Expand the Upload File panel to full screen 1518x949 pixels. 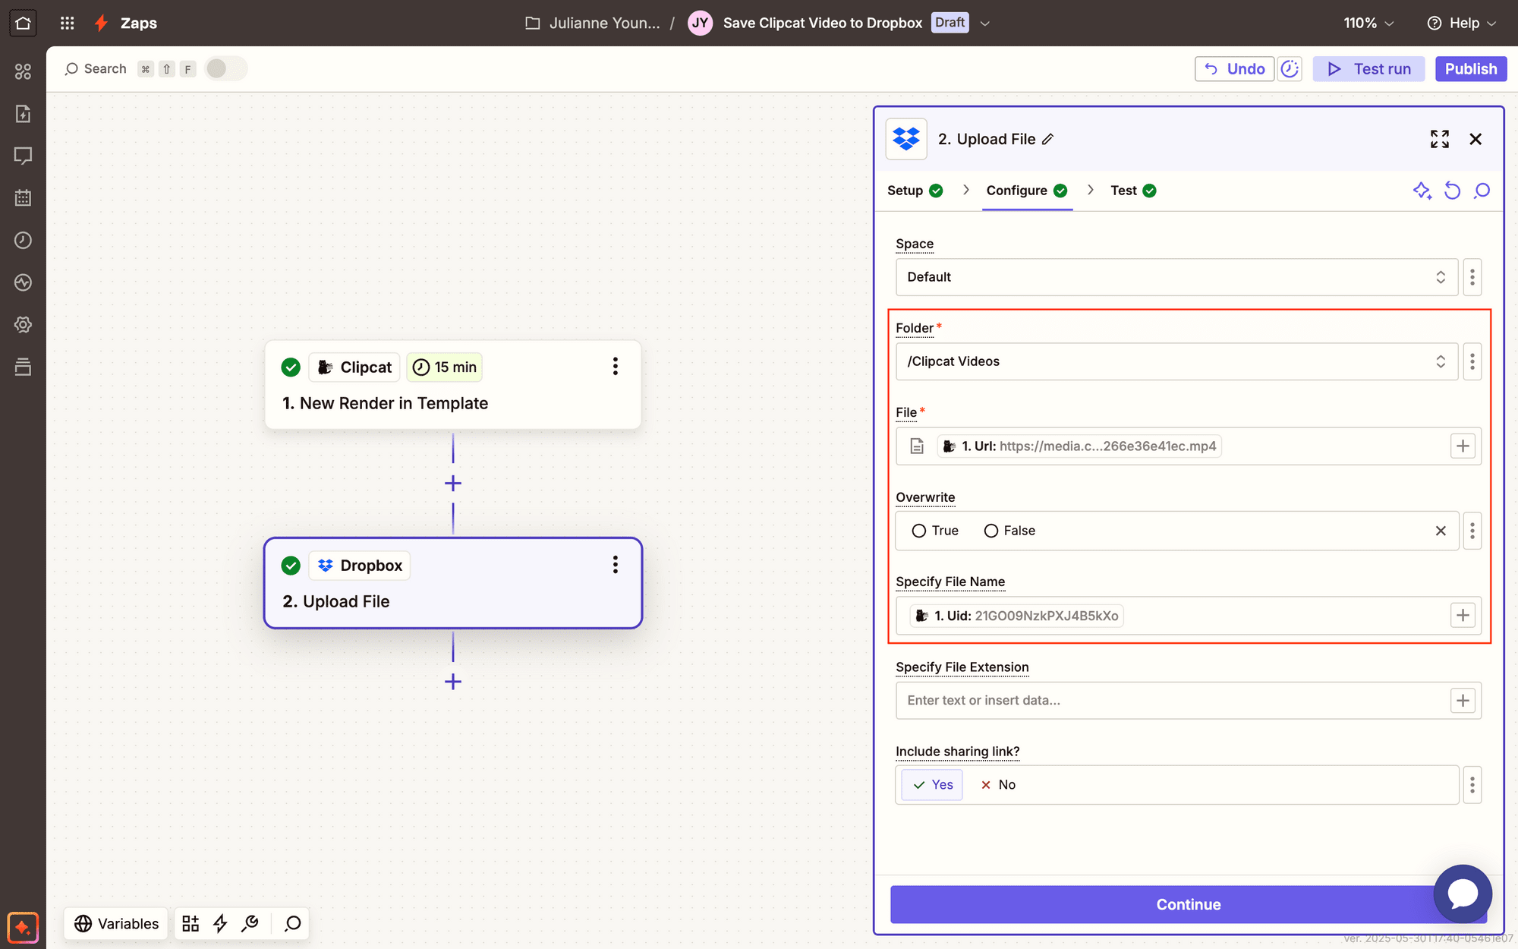coord(1440,139)
